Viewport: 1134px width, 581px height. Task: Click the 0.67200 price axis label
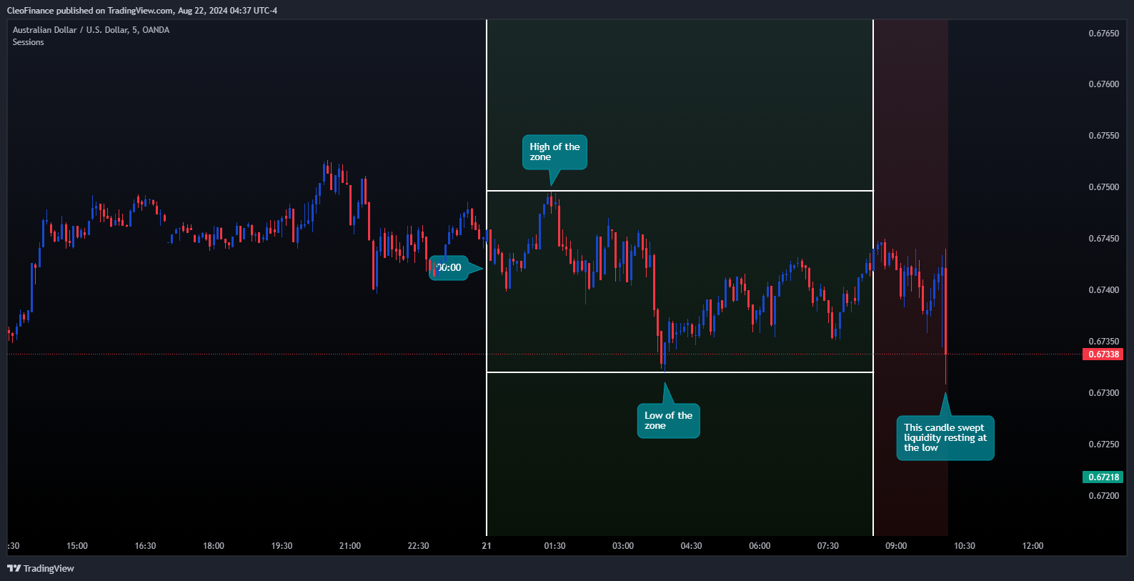(x=1103, y=496)
